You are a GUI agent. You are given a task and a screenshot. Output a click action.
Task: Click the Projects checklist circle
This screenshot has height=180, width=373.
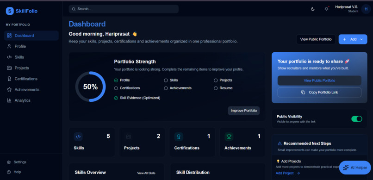(216, 81)
